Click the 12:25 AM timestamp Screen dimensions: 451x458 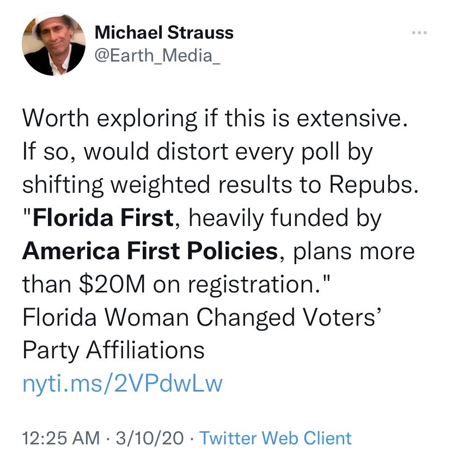pyautogui.click(x=61, y=438)
